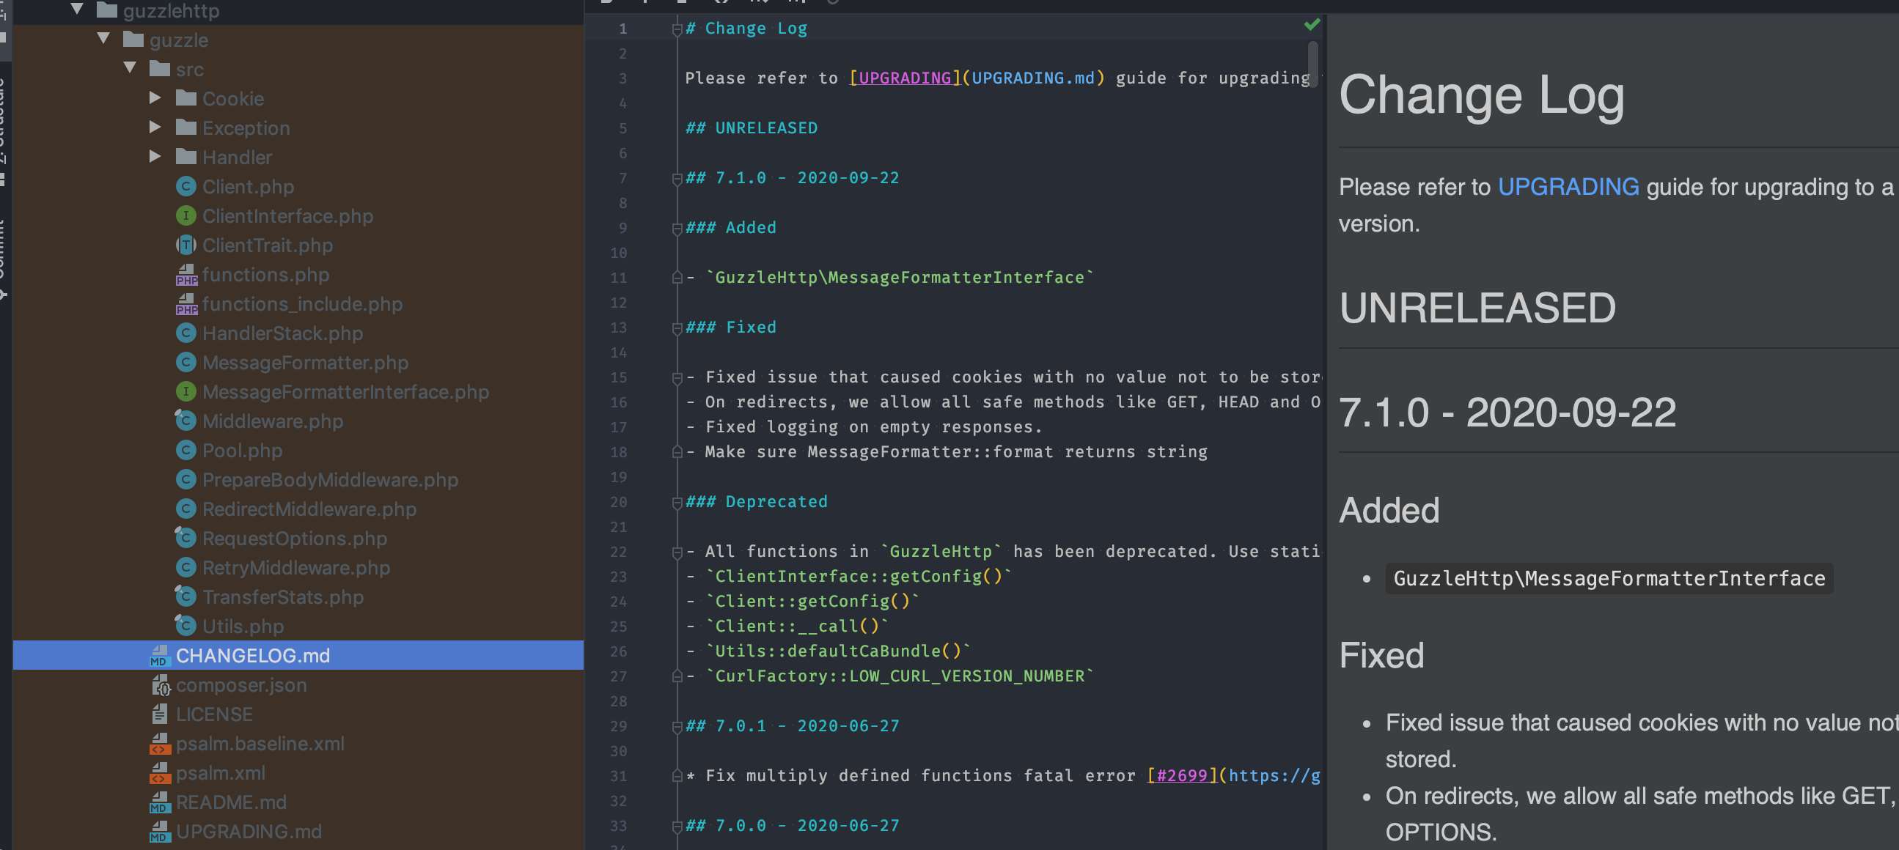Collapse the src folder
1899x850 pixels.
(x=130, y=67)
